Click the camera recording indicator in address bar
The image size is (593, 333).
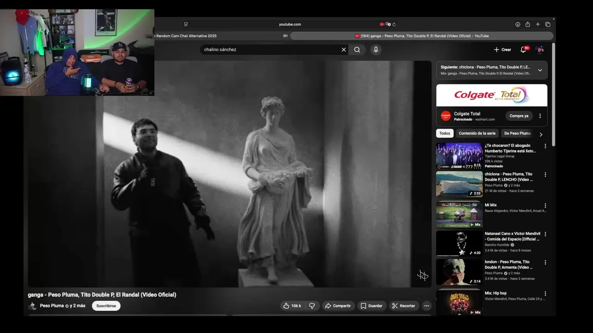click(x=382, y=25)
